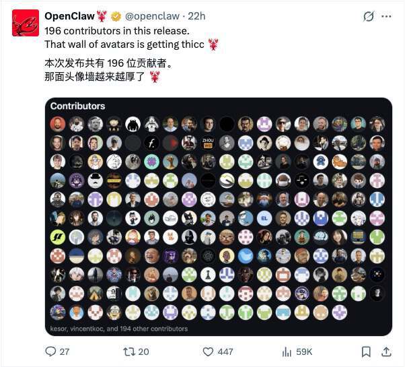Click the gold verified badge
The image size is (405, 367).
116,17
